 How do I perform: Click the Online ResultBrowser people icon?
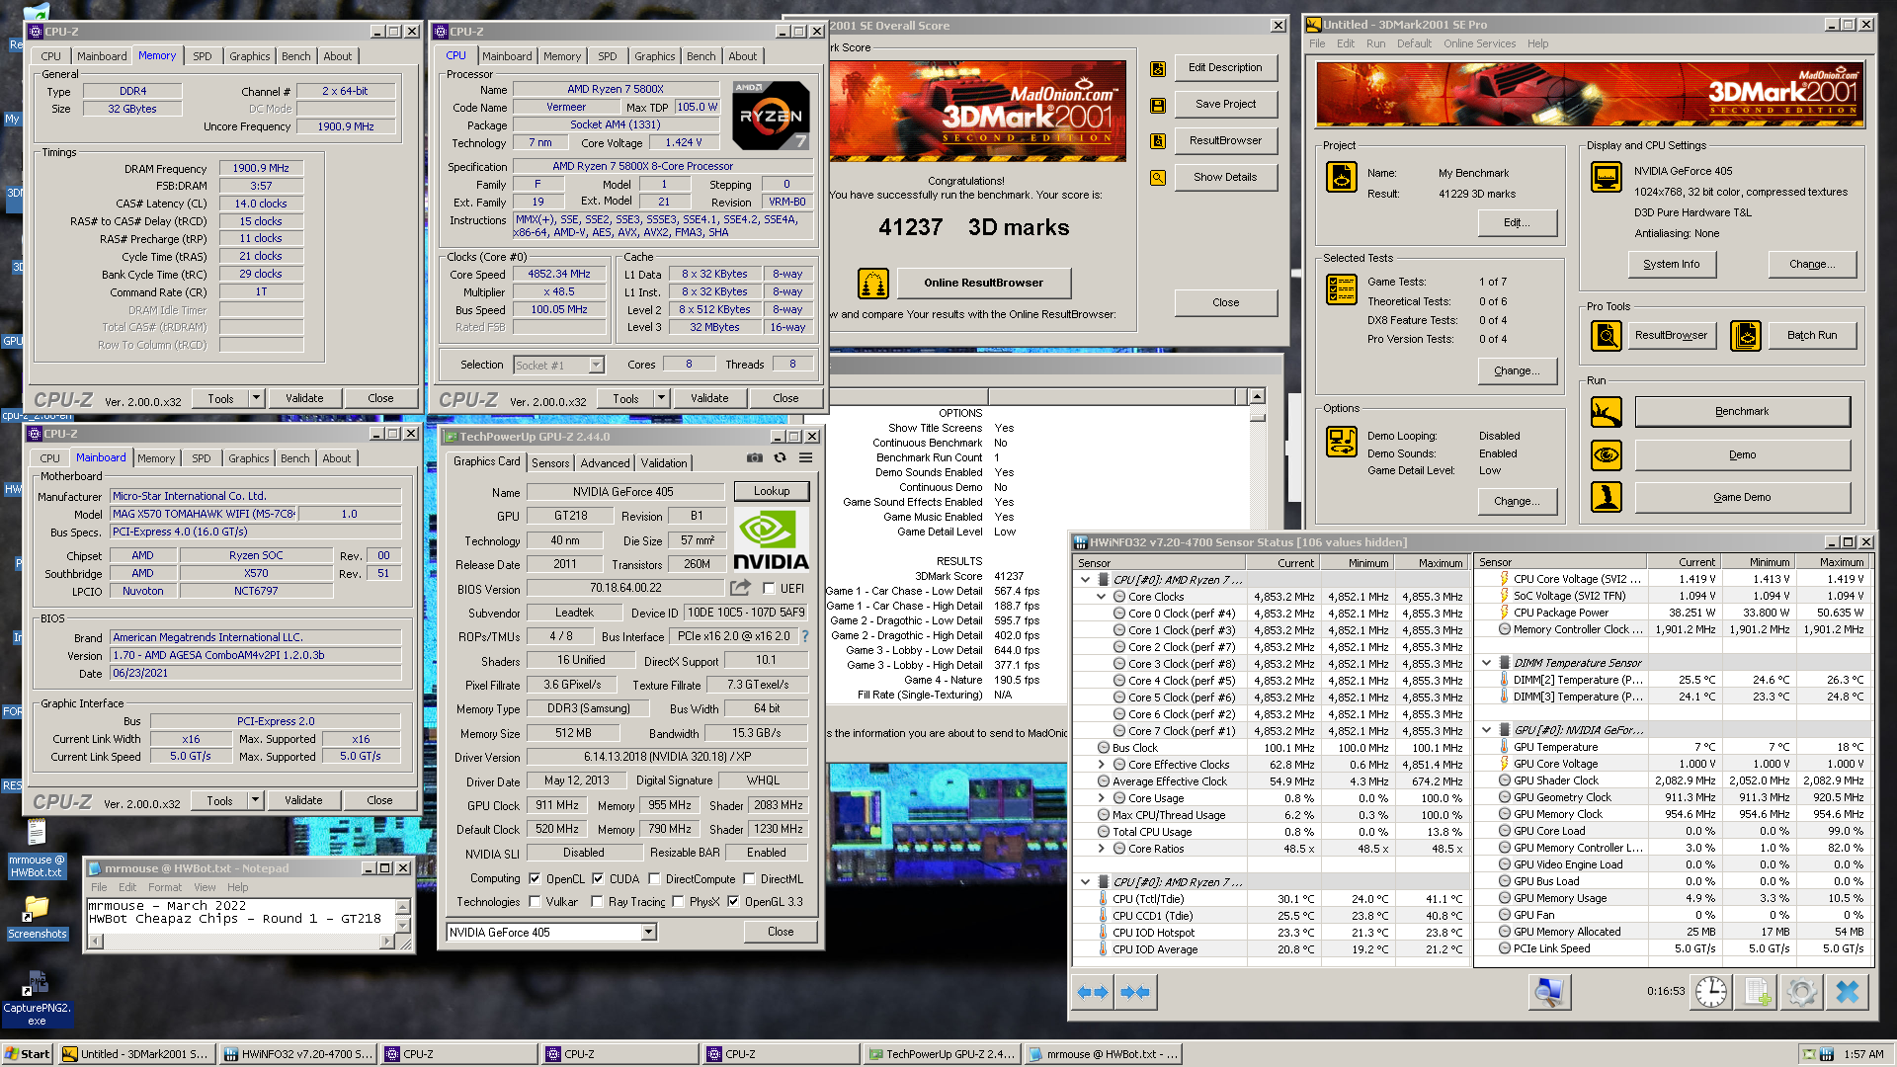pos(872,284)
